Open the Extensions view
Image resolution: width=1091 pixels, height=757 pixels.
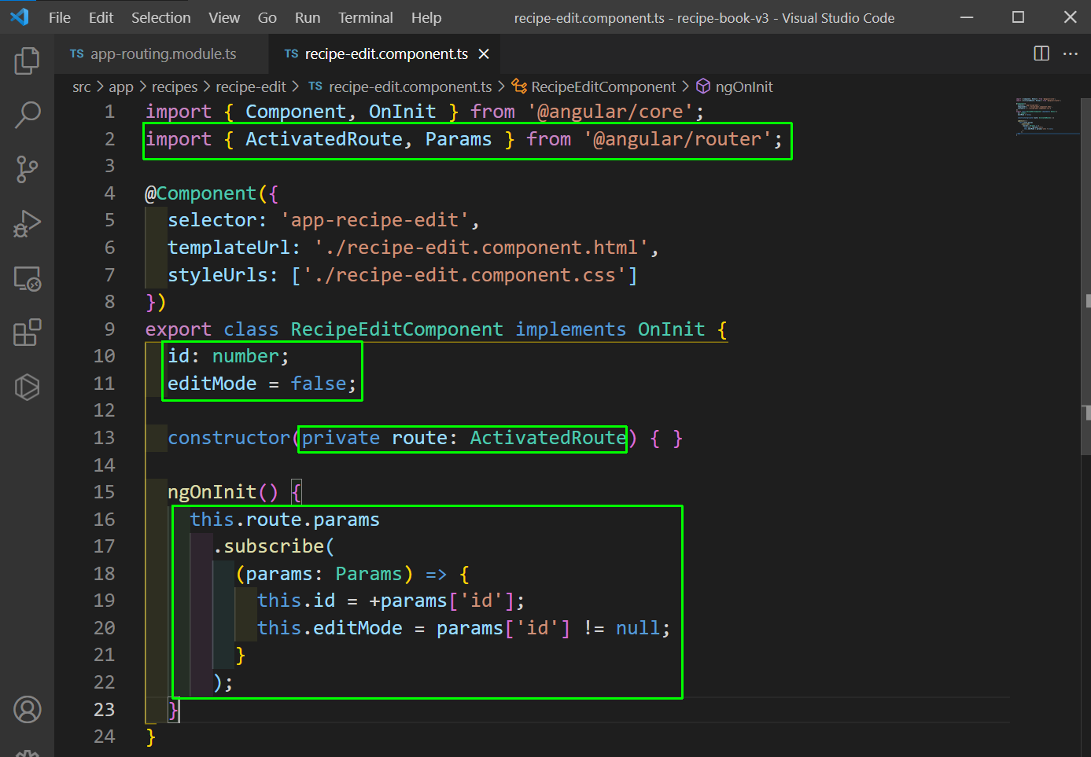(x=27, y=333)
